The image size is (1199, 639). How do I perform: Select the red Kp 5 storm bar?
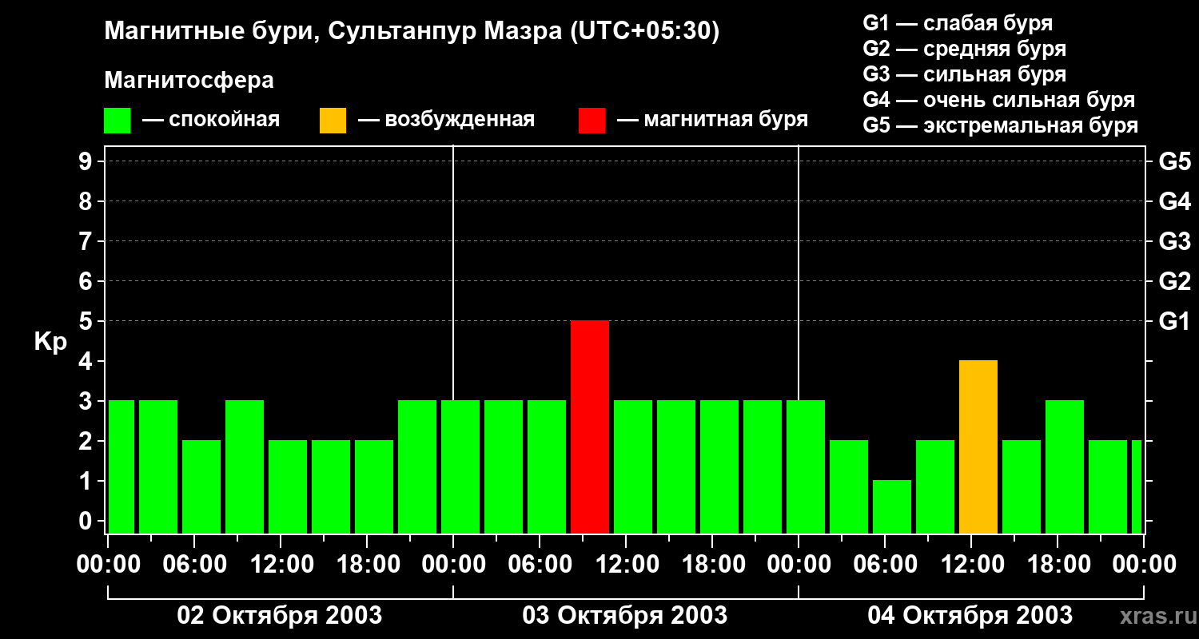590,427
